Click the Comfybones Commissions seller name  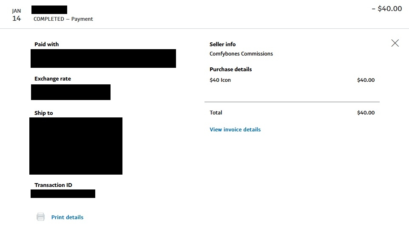241,54
